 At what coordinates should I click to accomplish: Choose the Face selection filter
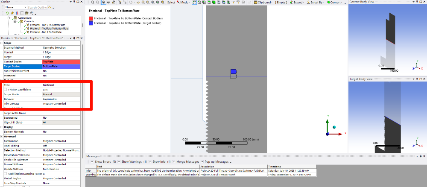click(209, 2)
